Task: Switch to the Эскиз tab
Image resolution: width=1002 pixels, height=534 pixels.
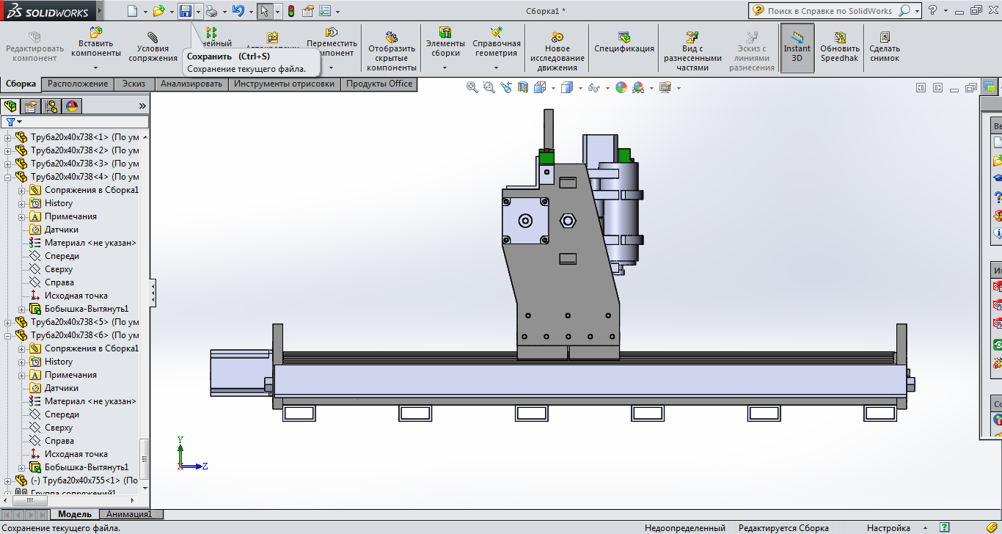Action: tap(134, 84)
